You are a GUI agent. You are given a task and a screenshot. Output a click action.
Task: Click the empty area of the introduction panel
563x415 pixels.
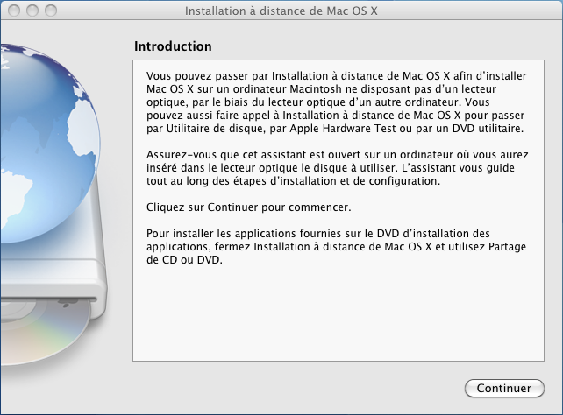[x=339, y=313]
